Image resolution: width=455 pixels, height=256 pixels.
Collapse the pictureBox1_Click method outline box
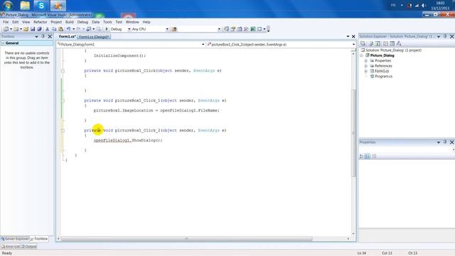coord(63,71)
